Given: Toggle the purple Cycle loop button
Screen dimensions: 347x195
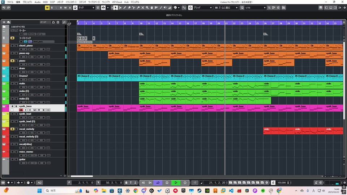Looking at the screenshot, I should point(158,183).
